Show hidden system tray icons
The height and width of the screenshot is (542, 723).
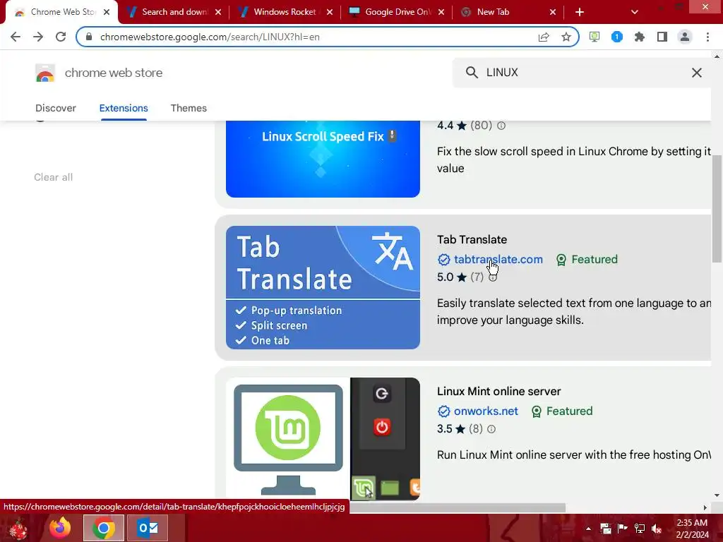tap(588, 529)
